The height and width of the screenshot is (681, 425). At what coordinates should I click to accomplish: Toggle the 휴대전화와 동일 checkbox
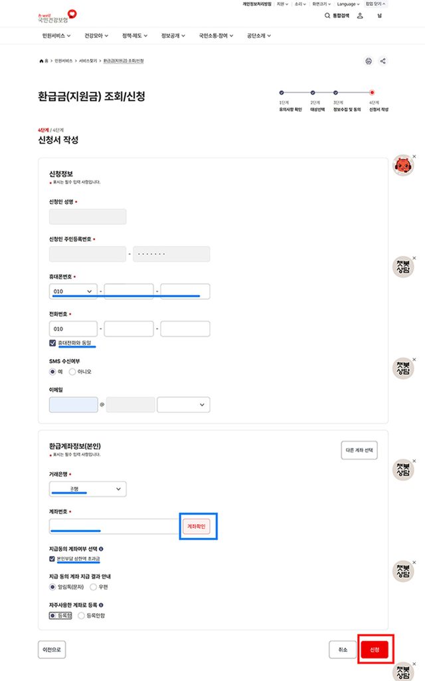(x=52, y=343)
